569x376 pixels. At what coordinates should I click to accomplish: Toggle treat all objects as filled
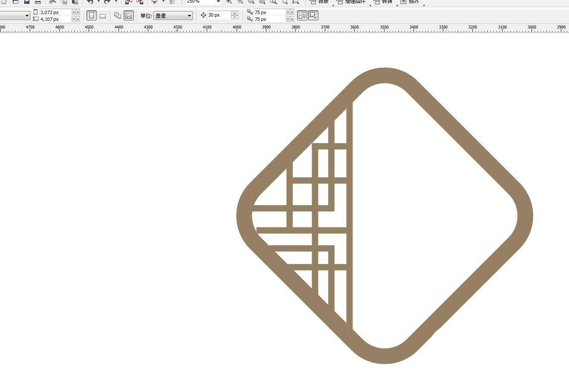pyautogui.click(x=302, y=16)
